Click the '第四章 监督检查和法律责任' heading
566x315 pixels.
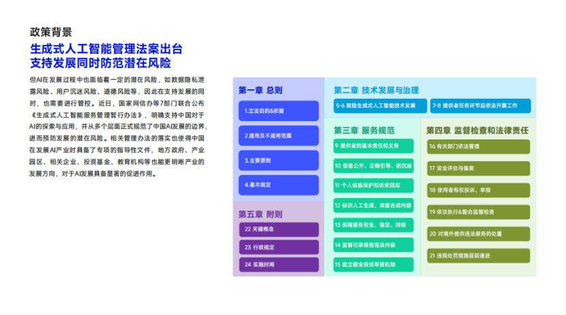point(477,131)
